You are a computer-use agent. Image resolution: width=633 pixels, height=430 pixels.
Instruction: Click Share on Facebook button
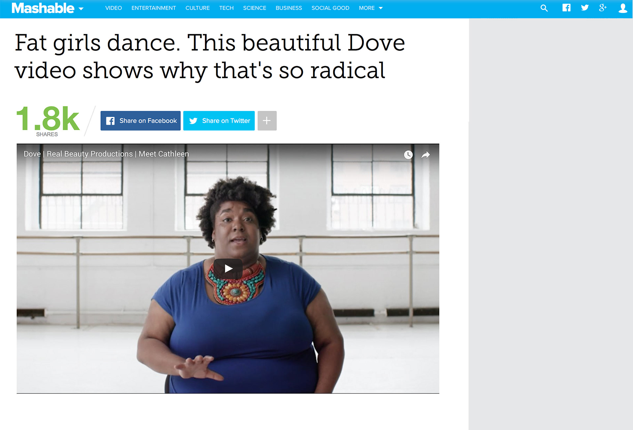[x=140, y=121]
